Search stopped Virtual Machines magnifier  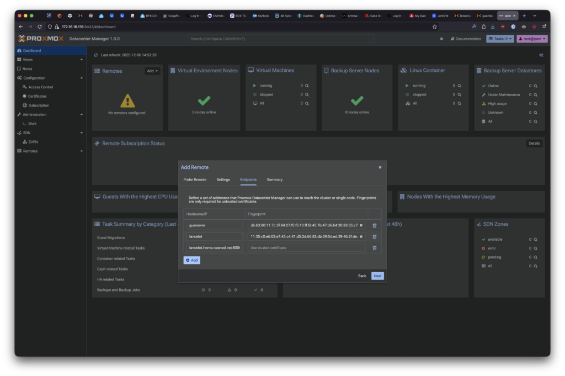click(x=307, y=94)
